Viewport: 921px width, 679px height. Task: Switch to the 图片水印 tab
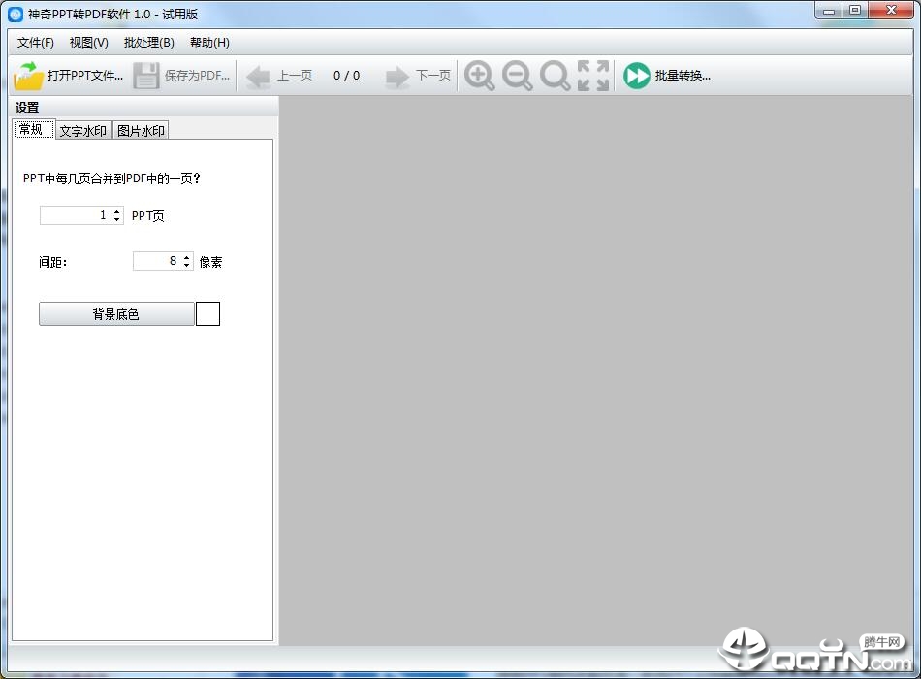pos(141,131)
